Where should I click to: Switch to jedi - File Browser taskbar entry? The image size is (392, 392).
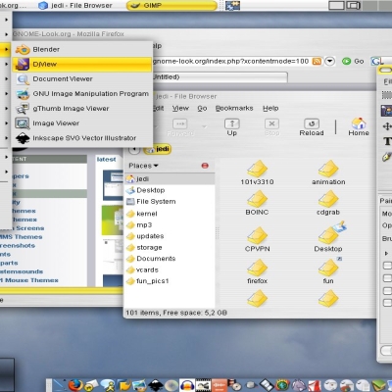(x=75, y=6)
